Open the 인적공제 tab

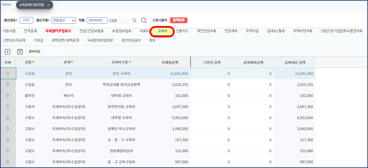tap(30, 31)
